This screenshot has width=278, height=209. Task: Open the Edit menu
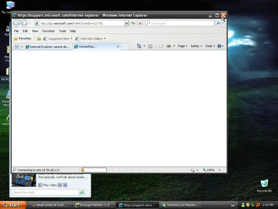click(x=25, y=31)
